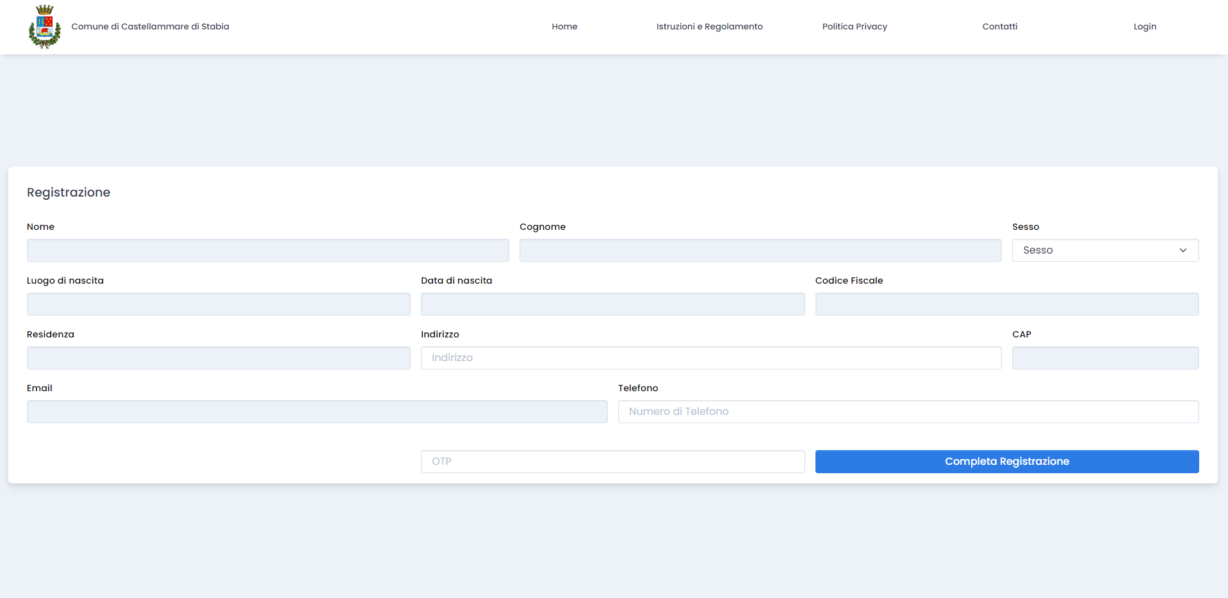Screen dimensions: 1228x598
Task: Click the Email input field
Action: [x=317, y=412]
